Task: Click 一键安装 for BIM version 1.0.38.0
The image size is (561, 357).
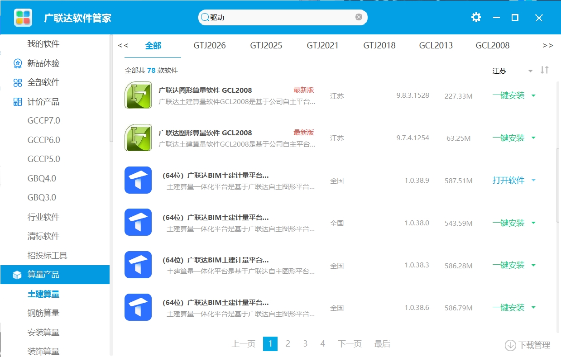Action: pos(508,223)
